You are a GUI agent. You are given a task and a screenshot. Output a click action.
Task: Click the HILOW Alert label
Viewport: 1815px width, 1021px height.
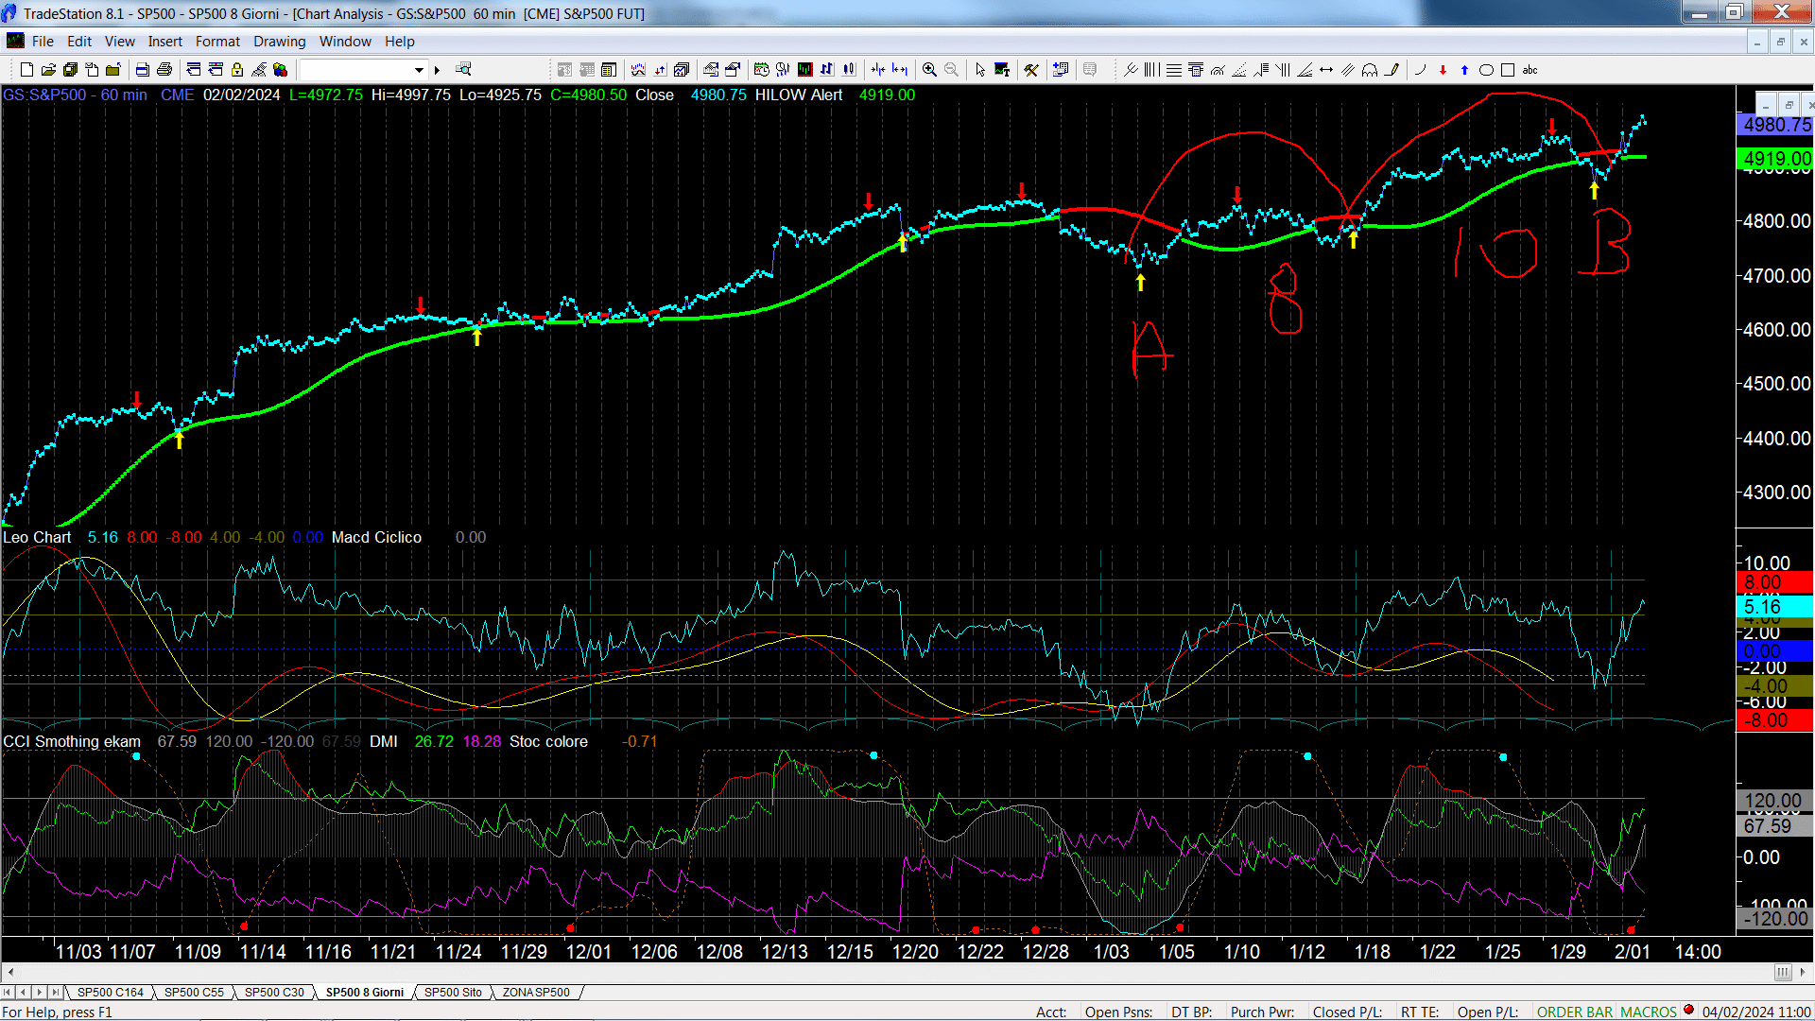798,95
